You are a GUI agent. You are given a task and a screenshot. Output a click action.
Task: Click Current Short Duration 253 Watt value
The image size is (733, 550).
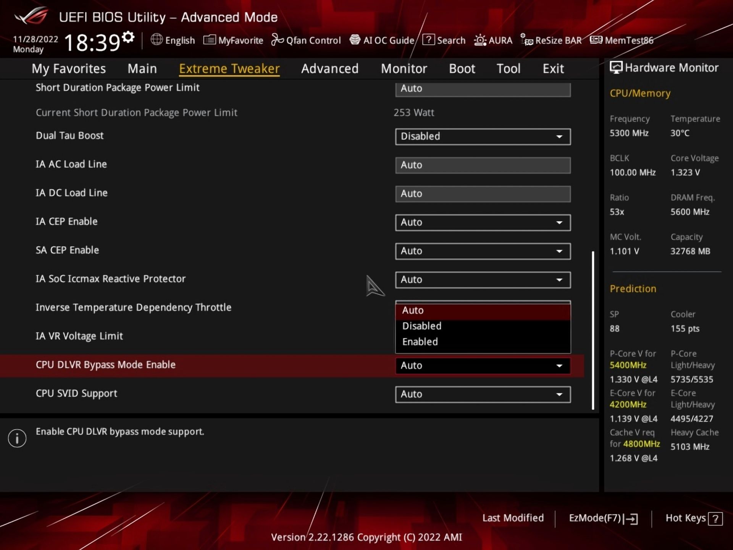pos(414,113)
